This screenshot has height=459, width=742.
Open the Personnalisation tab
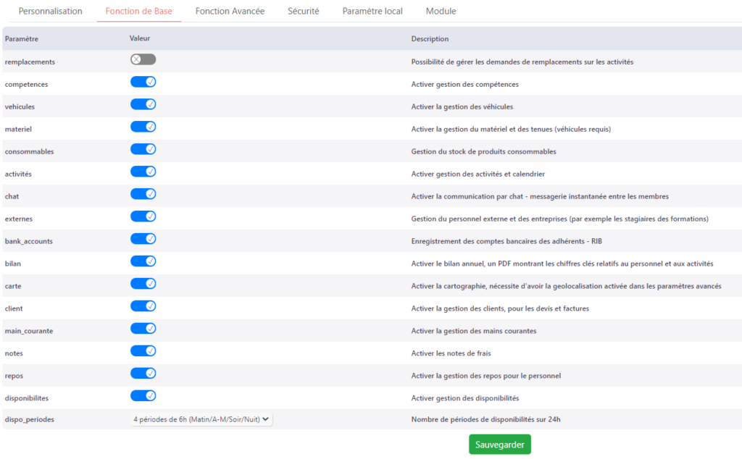coord(50,11)
